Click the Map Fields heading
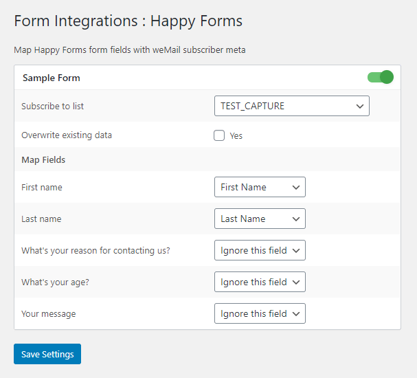 tap(43, 160)
